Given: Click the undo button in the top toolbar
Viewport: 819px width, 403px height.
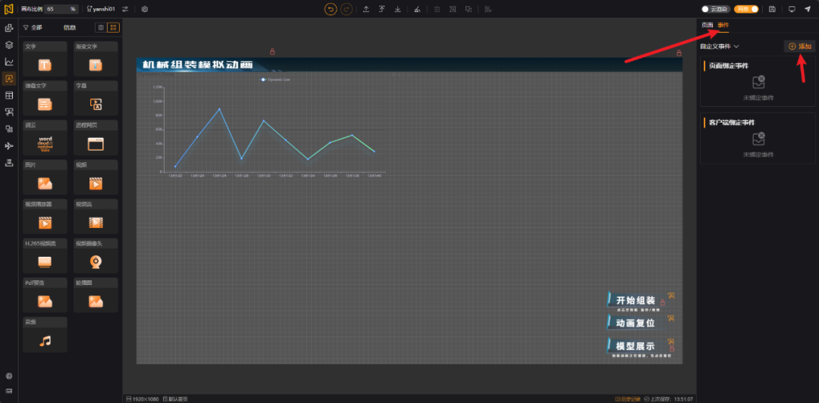Looking at the screenshot, I should (330, 9).
